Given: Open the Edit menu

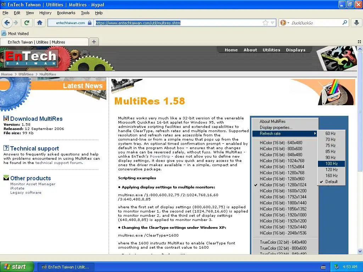Looking at the screenshot, I should pos(17,13).
